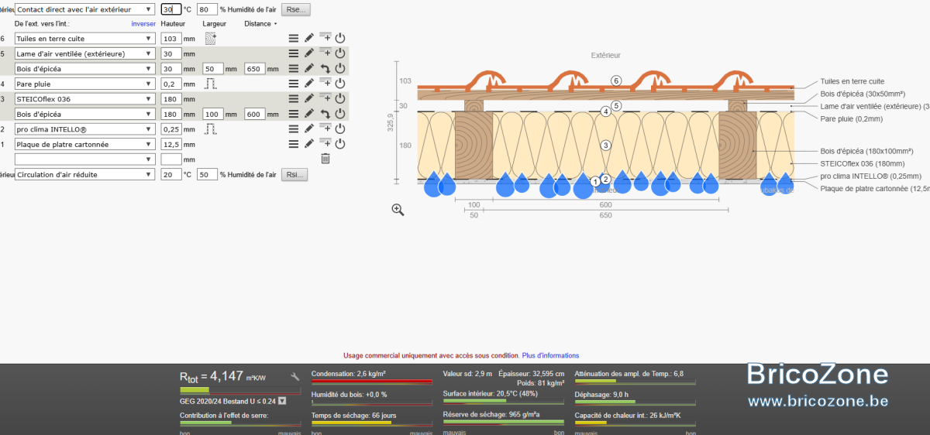Add a layer below STEICOflex 036
This screenshot has height=435, width=930.
[325, 98]
